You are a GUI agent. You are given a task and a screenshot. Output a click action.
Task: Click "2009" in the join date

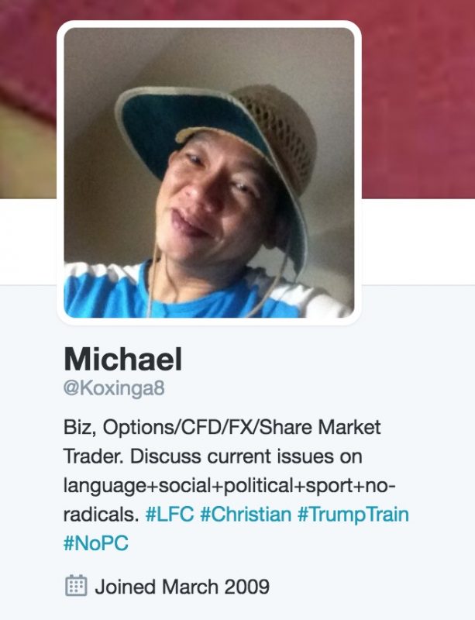[x=247, y=587]
